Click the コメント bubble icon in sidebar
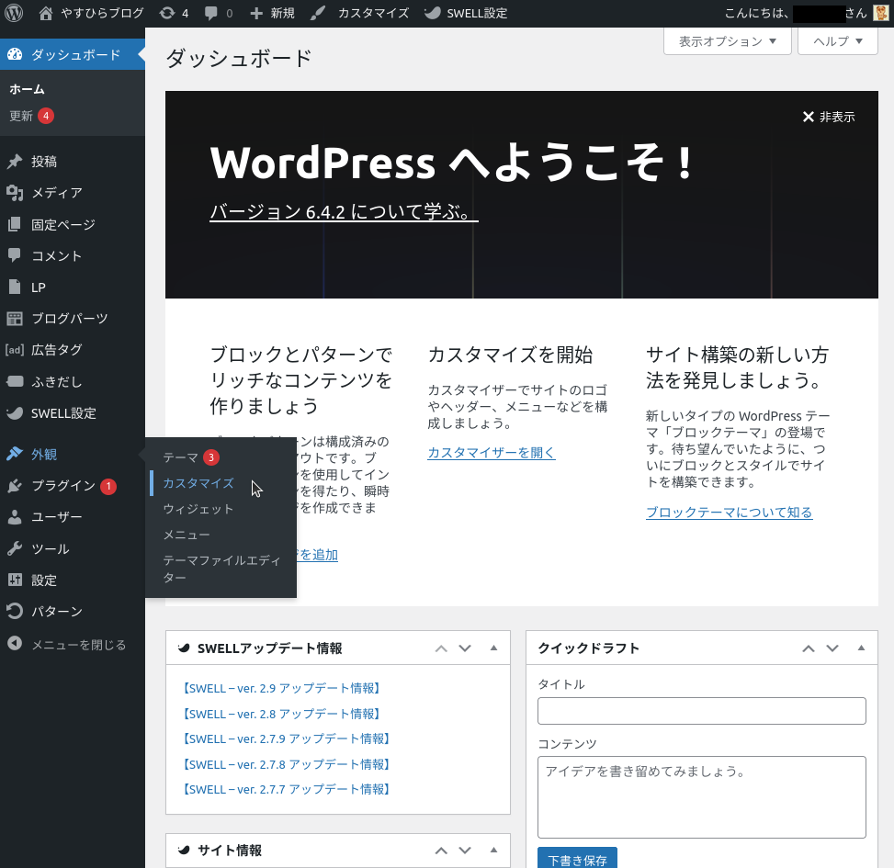The image size is (894, 868). tap(15, 255)
